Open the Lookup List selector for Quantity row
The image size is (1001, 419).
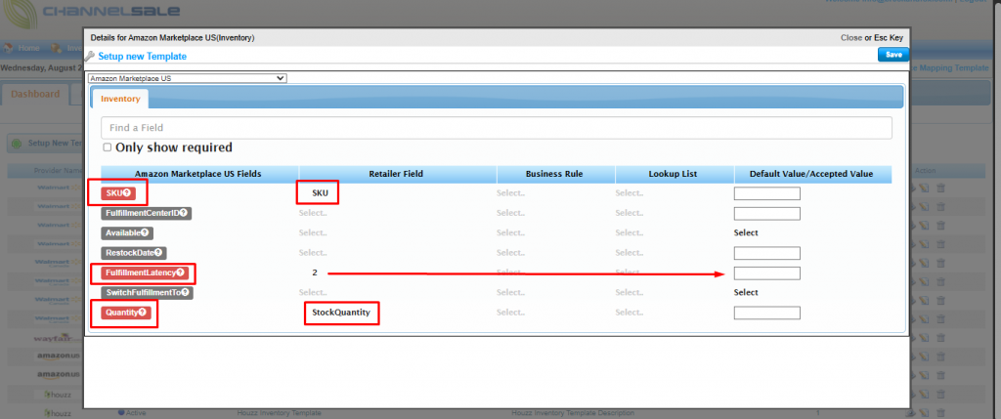630,313
